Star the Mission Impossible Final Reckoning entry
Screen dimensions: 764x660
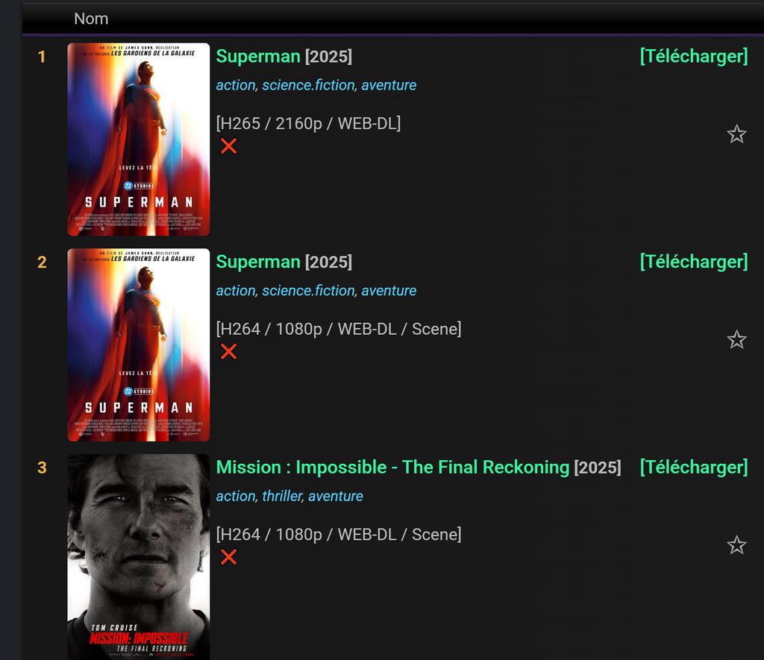[736, 545]
